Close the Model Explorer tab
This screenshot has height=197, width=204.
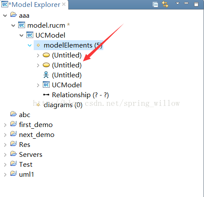64,4
